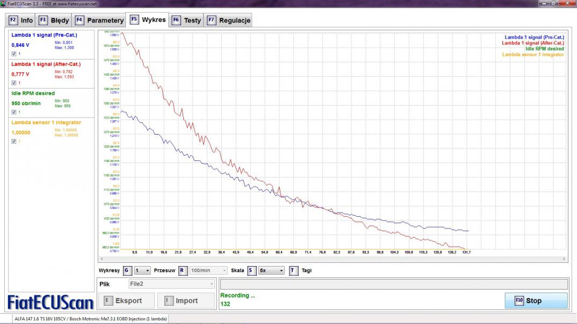The width and height of the screenshot is (577, 324).
Task: Click the chart's horizontal scrollbar track
Action: [331, 259]
